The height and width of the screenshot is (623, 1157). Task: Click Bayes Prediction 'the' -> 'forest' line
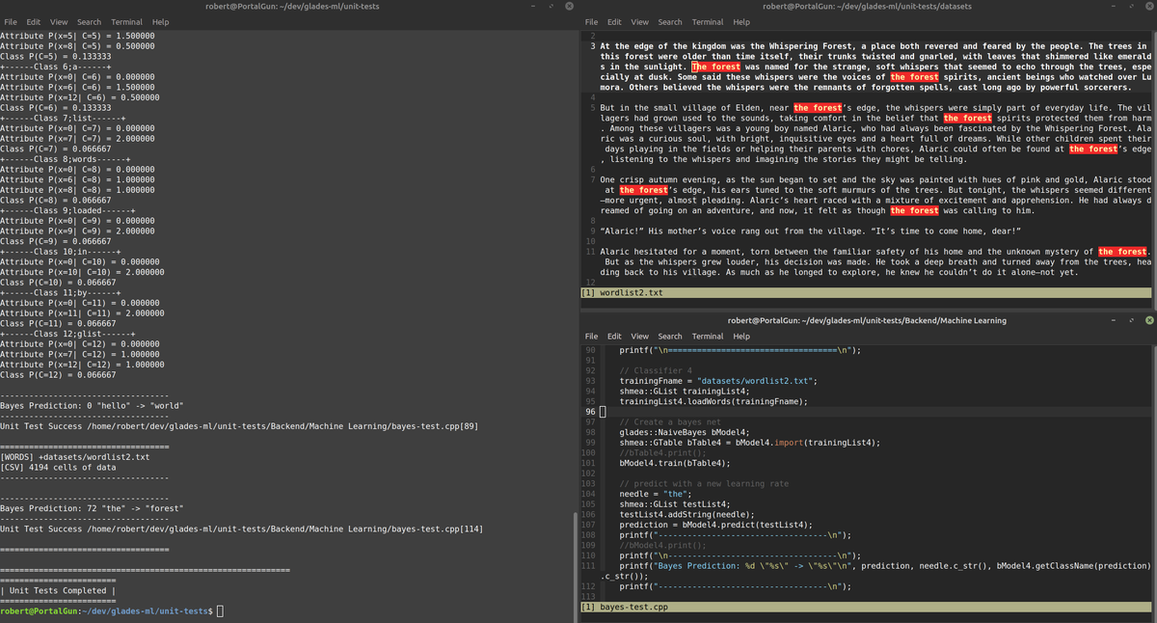pos(92,508)
